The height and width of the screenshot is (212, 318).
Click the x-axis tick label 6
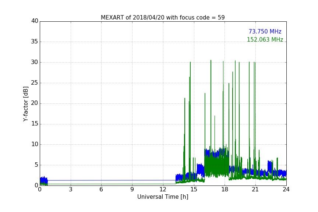[102, 190]
